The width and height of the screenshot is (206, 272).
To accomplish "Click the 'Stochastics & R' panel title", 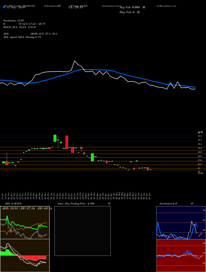I will (168, 204).
